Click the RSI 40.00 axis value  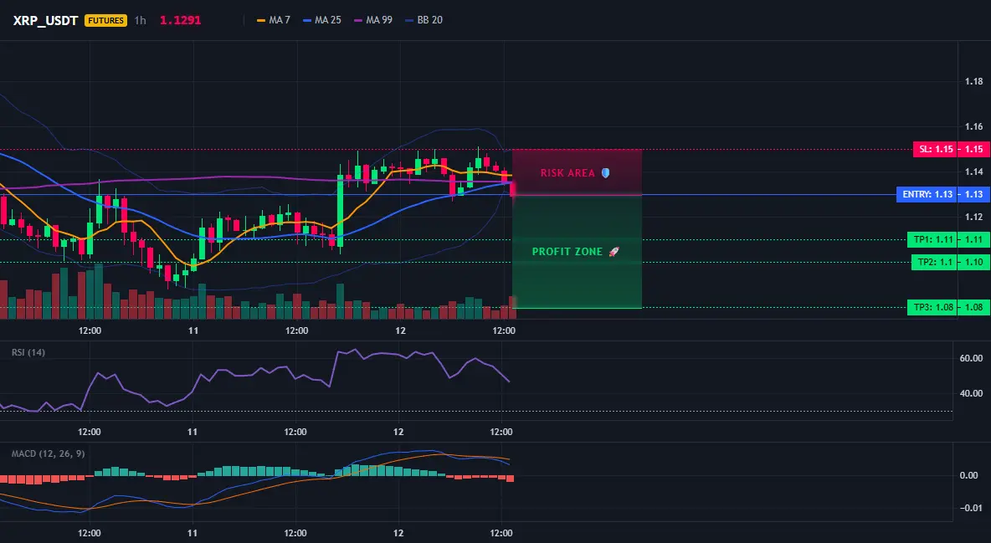click(x=972, y=393)
